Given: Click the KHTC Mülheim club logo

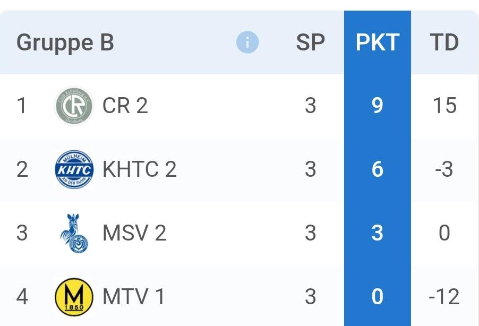Looking at the screenshot, I should tap(74, 170).
